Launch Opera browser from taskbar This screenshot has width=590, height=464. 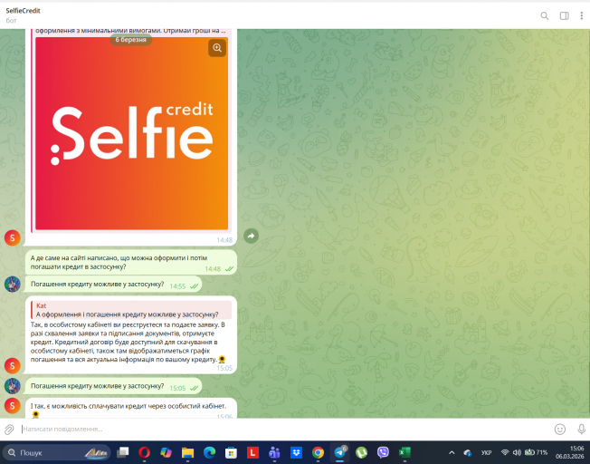pyautogui.click(x=144, y=452)
